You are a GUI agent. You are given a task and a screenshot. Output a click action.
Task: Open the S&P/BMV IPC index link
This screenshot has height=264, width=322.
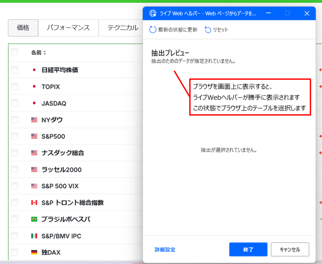pos(61,236)
